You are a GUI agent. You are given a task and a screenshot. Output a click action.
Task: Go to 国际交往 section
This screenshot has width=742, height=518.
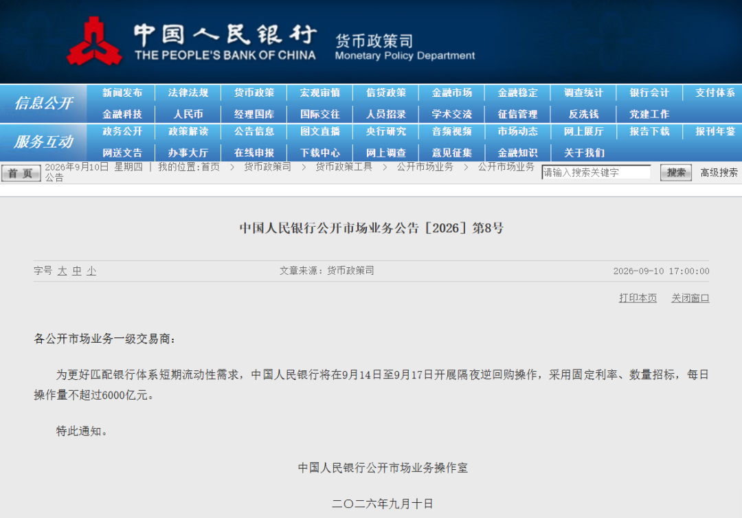320,114
